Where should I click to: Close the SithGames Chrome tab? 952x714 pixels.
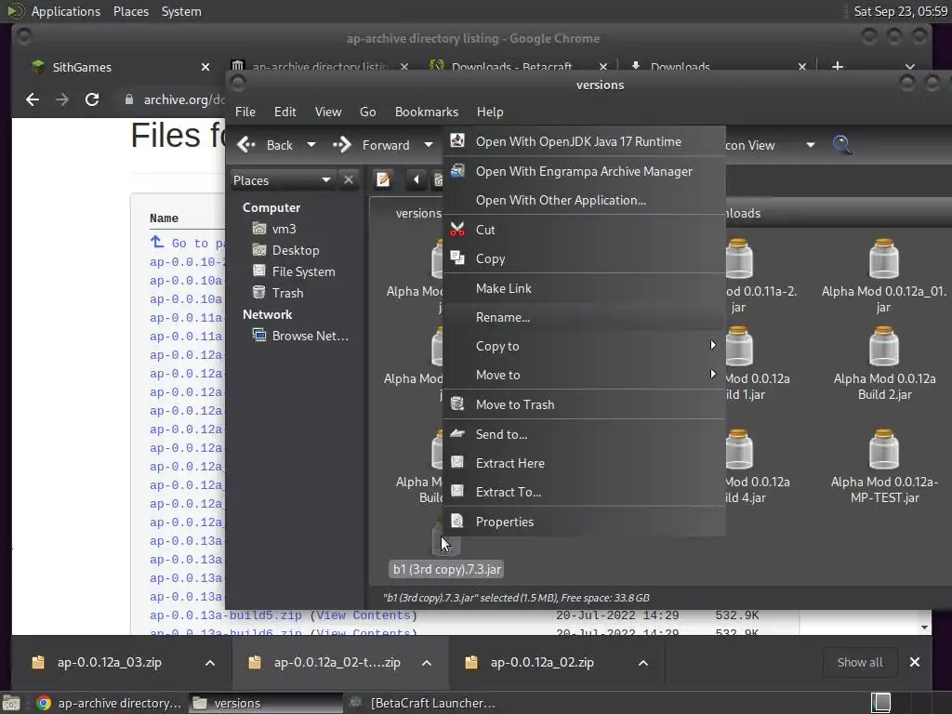tap(205, 67)
